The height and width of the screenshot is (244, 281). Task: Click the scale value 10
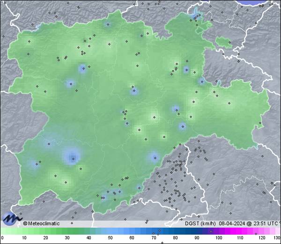(24, 238)
